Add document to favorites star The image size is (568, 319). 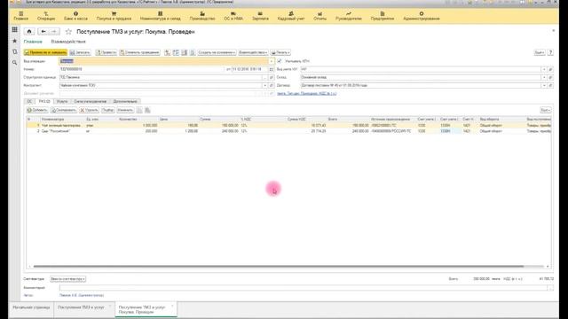[68, 32]
